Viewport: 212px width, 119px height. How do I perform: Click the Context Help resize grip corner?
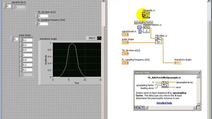point(198,107)
